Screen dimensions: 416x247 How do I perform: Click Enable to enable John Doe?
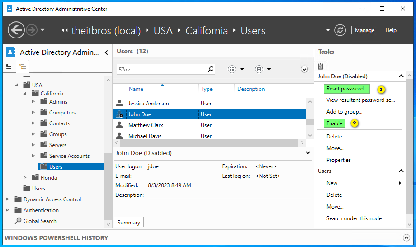(334, 123)
